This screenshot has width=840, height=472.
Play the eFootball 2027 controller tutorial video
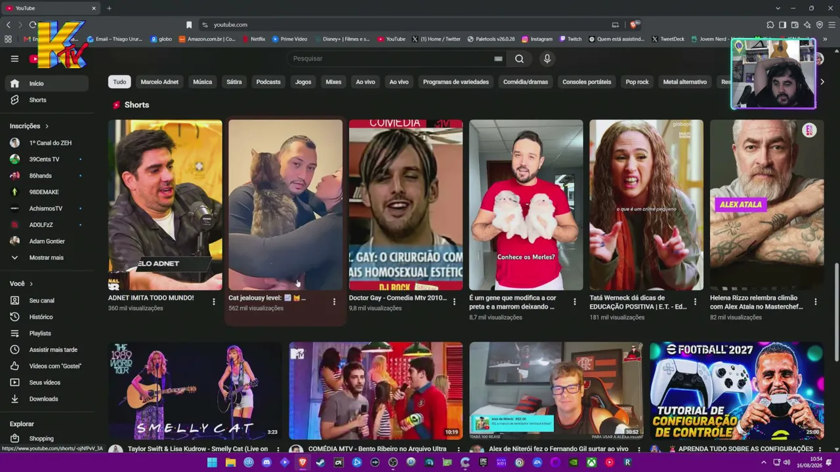click(x=736, y=390)
